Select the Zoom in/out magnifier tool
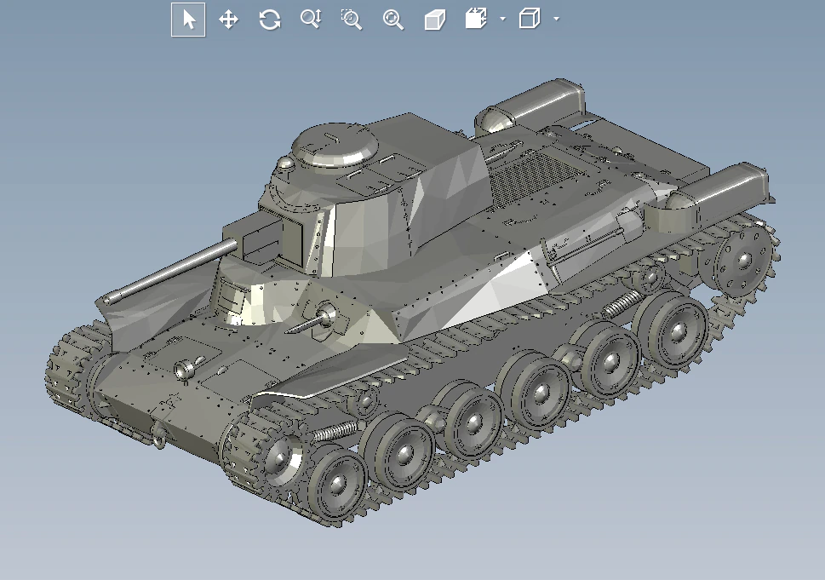825x580 pixels. point(310,20)
